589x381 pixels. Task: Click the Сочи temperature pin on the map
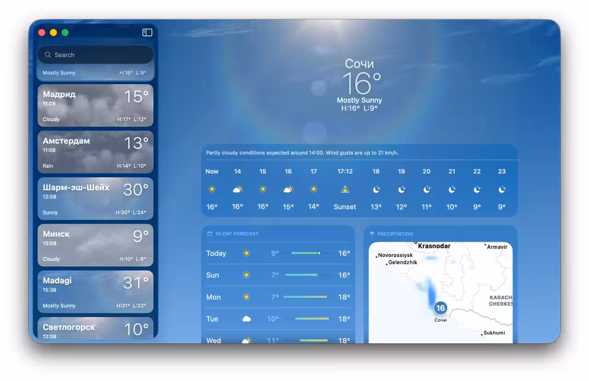(x=440, y=308)
